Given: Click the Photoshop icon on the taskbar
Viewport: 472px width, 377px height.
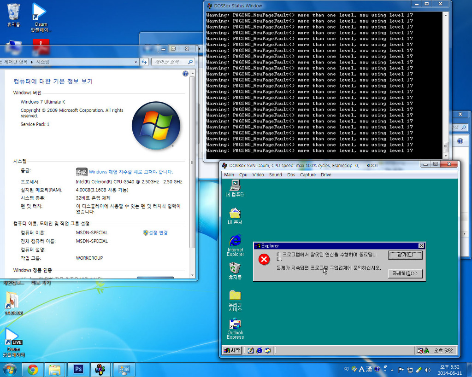Looking at the screenshot, I should tap(78, 369).
